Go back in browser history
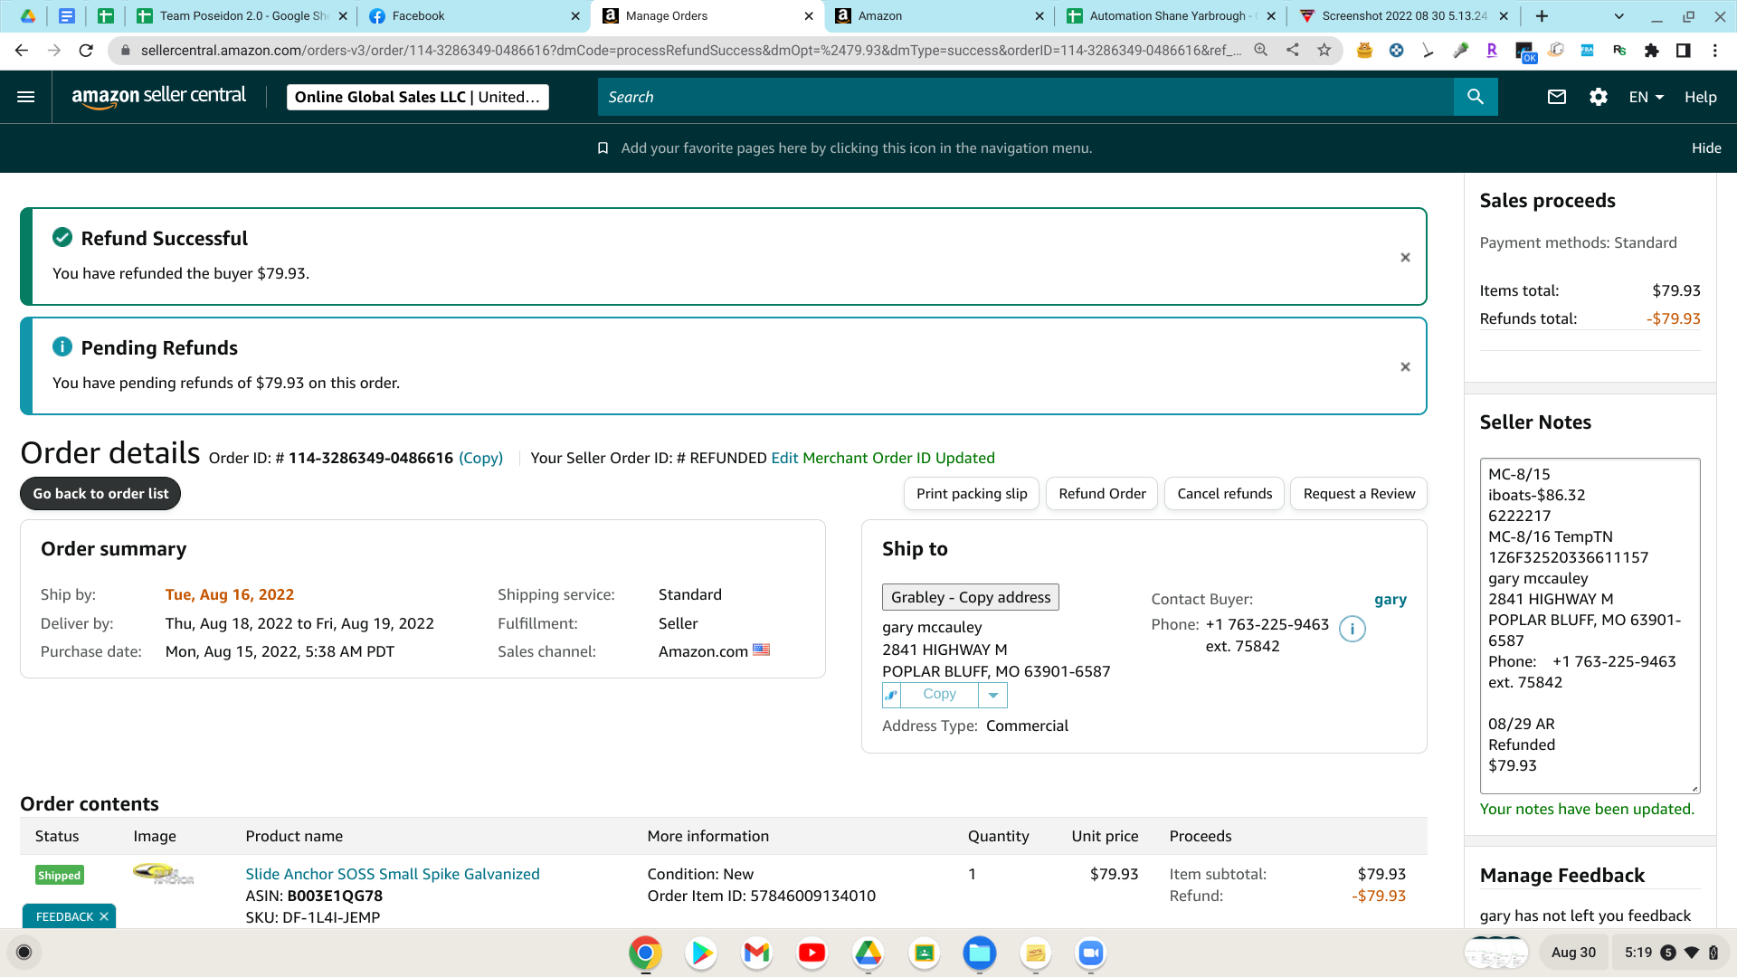Screen dimensions: 1737x977 22,51
